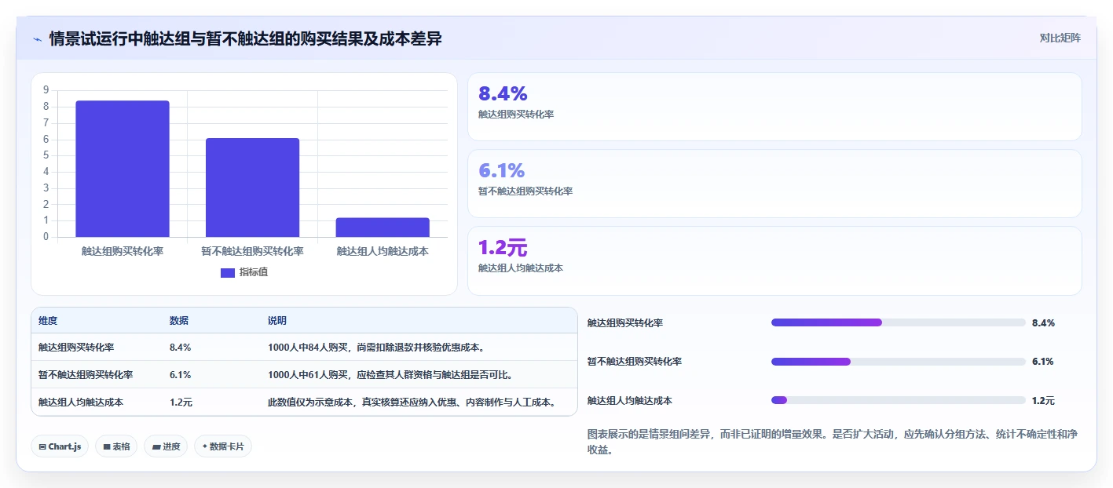The height and width of the screenshot is (488, 1113).
Task: Click the 维度 table column header
Action: click(x=48, y=321)
